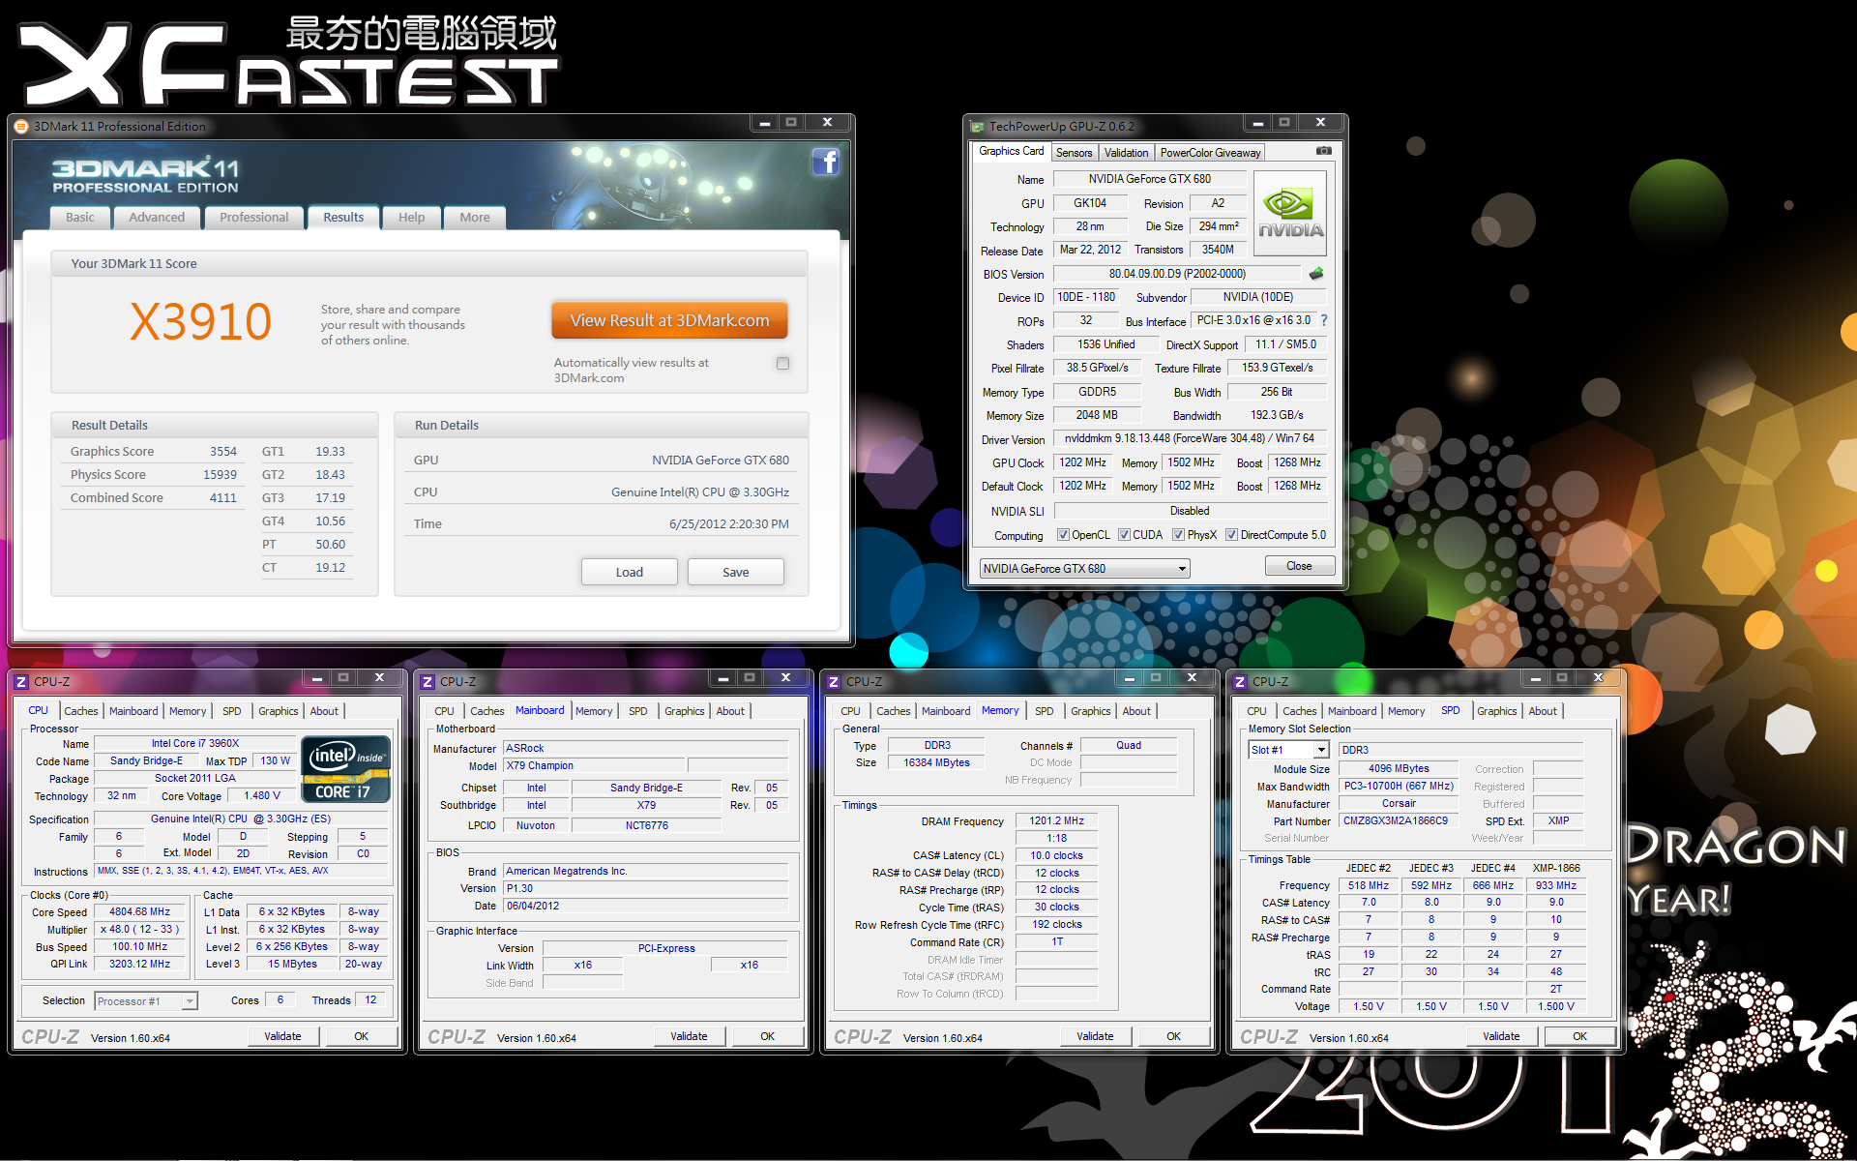Click Validate in the Memory CPU-Z window

coord(1095,1036)
